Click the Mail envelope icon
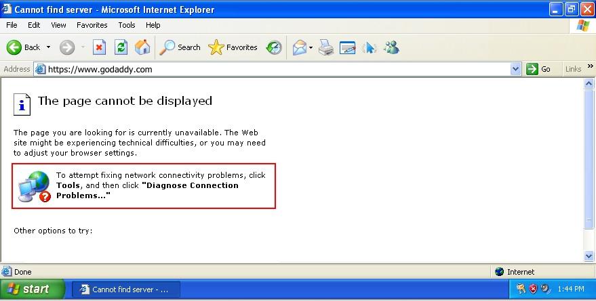The image size is (596, 301). tap(300, 48)
